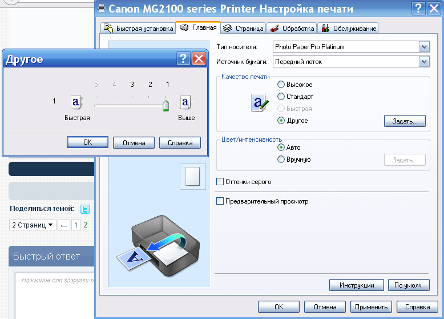Screen dimensions: 444x319
Task: Go to the Обслуживание tab
Action: (348, 29)
